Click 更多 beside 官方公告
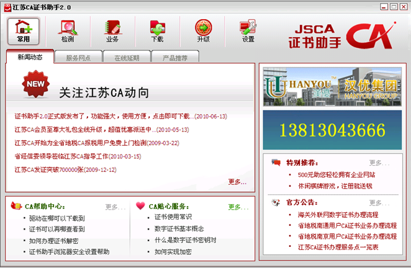411x268 pixels. (379, 203)
